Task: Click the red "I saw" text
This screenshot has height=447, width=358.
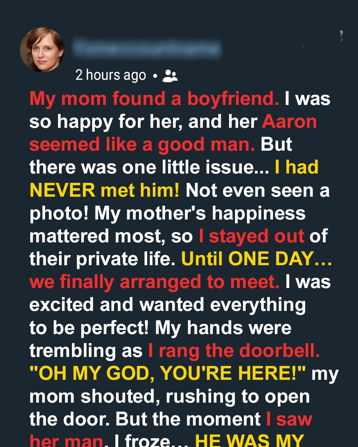Action: [x=289, y=419]
